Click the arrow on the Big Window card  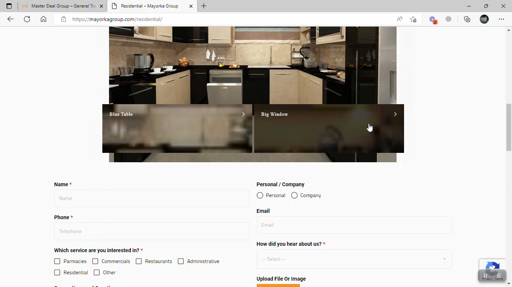click(x=395, y=114)
